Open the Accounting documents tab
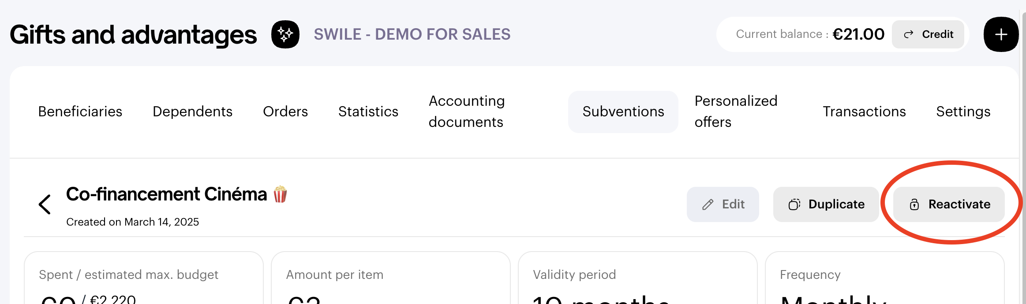Image resolution: width=1026 pixels, height=304 pixels. click(x=467, y=111)
